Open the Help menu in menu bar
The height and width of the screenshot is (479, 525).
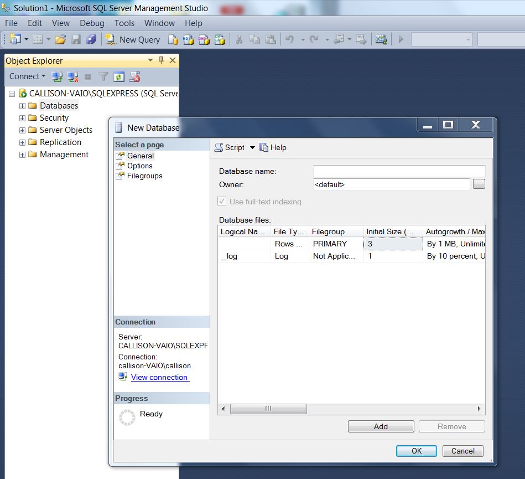click(194, 23)
